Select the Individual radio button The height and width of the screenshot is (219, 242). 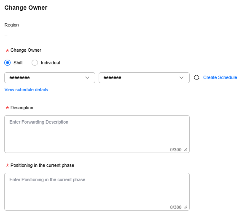(x=35, y=63)
